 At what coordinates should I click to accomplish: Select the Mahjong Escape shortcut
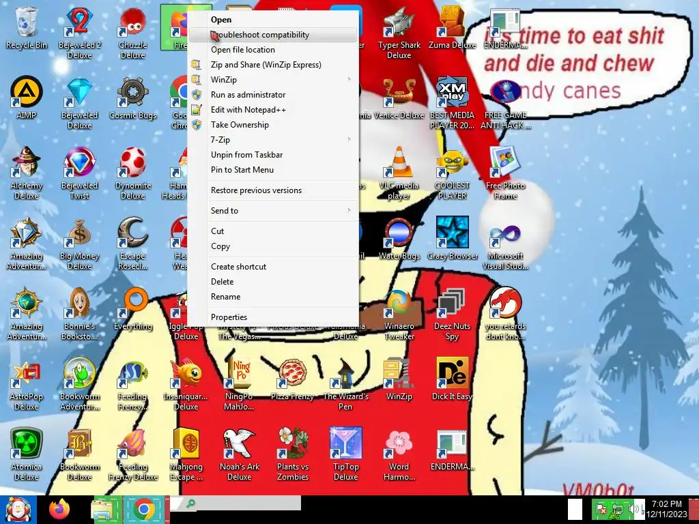pos(186,454)
